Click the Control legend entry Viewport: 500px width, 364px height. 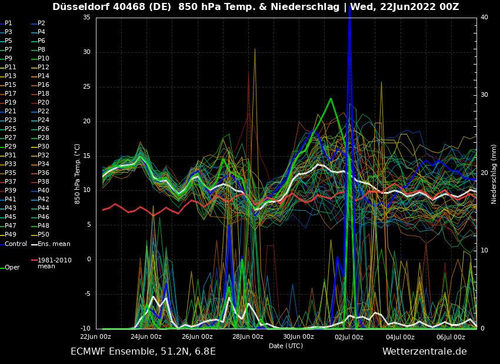tap(16, 244)
